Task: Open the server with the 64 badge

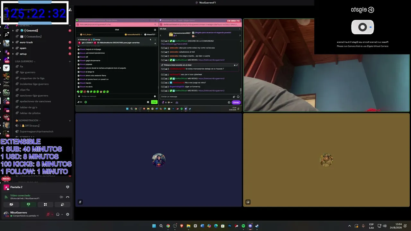Action: (6, 109)
